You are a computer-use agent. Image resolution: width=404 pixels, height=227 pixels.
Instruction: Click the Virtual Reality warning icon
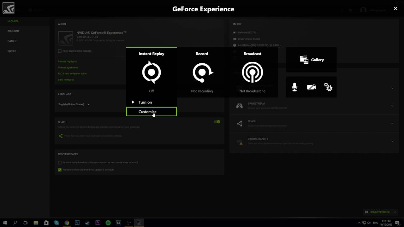(240, 142)
